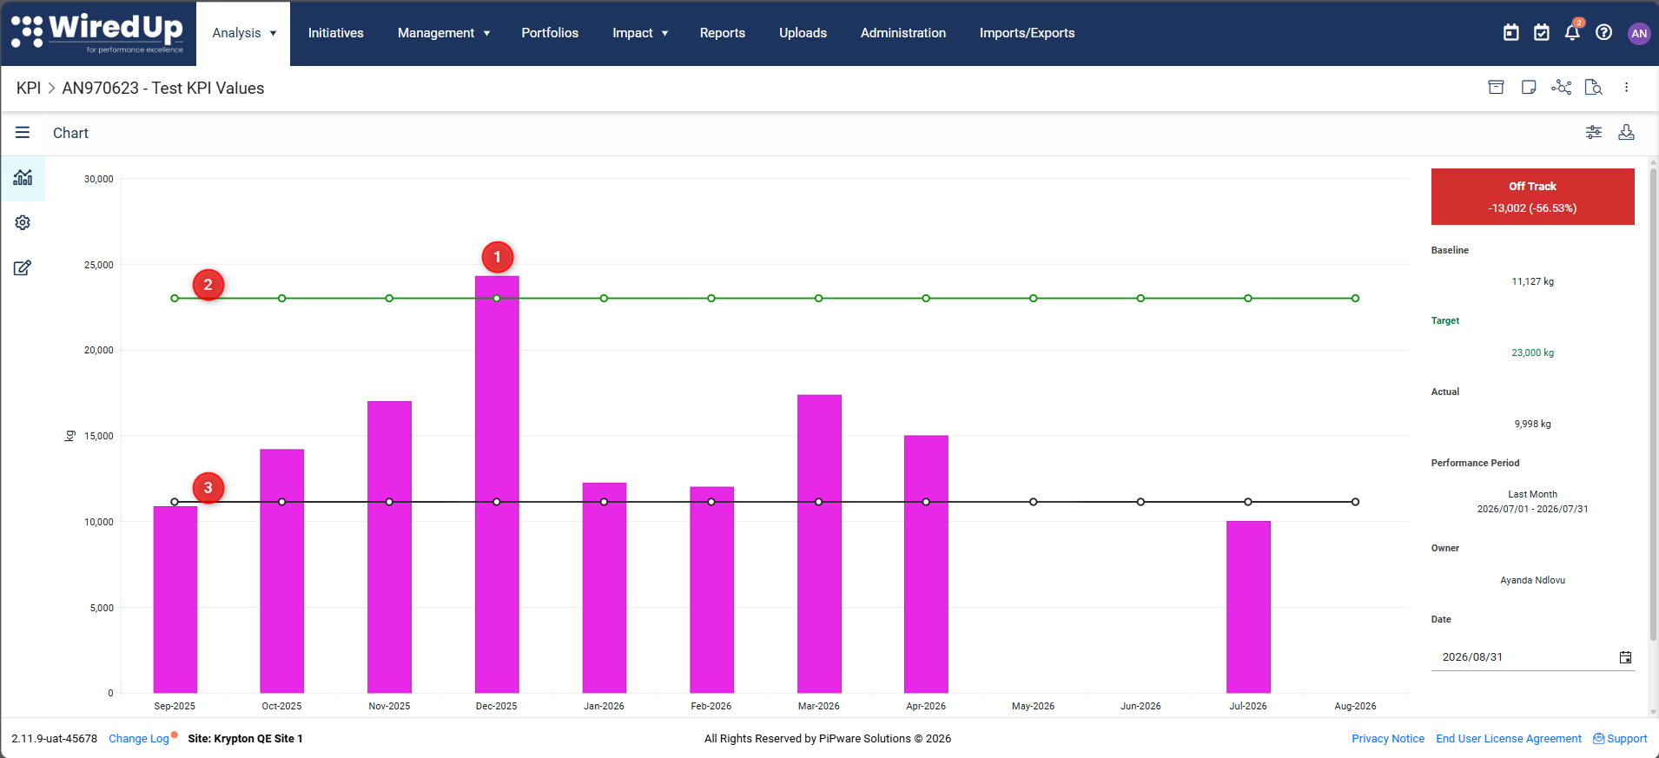Open the Change Log link
Viewport: 1659px width, 758px height.
[x=139, y=739]
